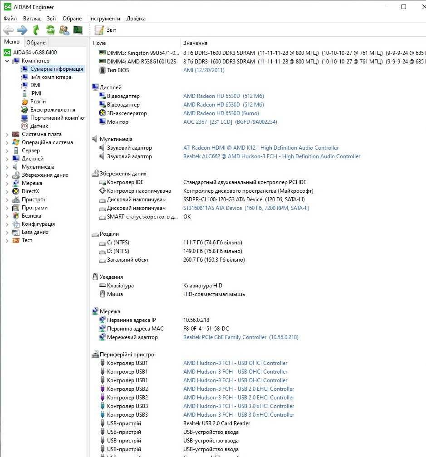Image resolution: width=426 pixels, height=457 pixels.
Task: Select the DMI tree item
Action: 35,85
